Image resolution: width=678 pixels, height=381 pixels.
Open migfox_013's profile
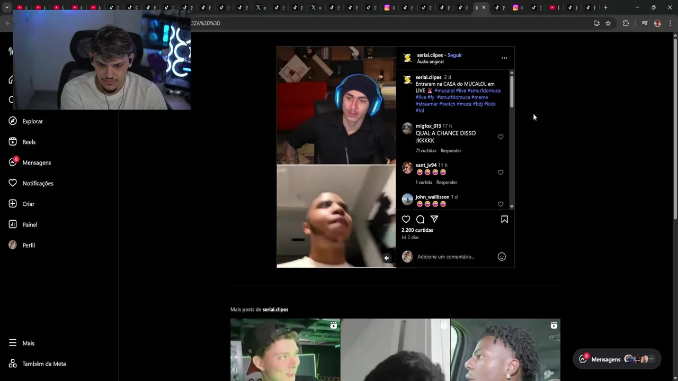pos(428,126)
